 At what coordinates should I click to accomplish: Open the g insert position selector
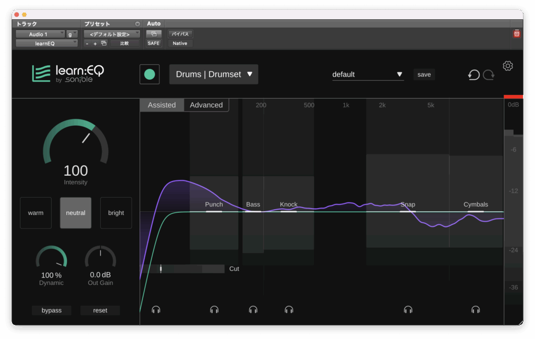coord(72,34)
